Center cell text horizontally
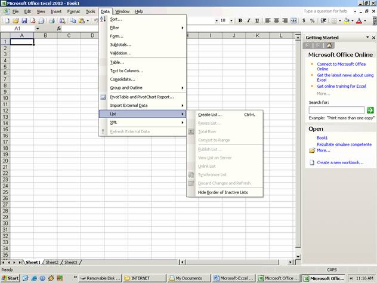This screenshot has height=283, width=377. tap(276, 21)
